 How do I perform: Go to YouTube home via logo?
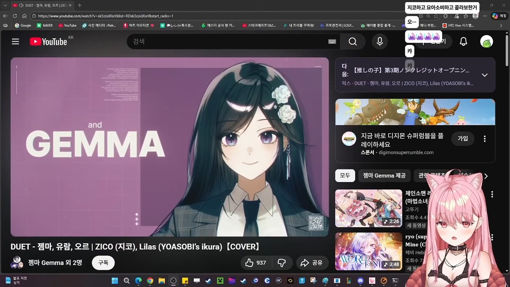coord(48,41)
